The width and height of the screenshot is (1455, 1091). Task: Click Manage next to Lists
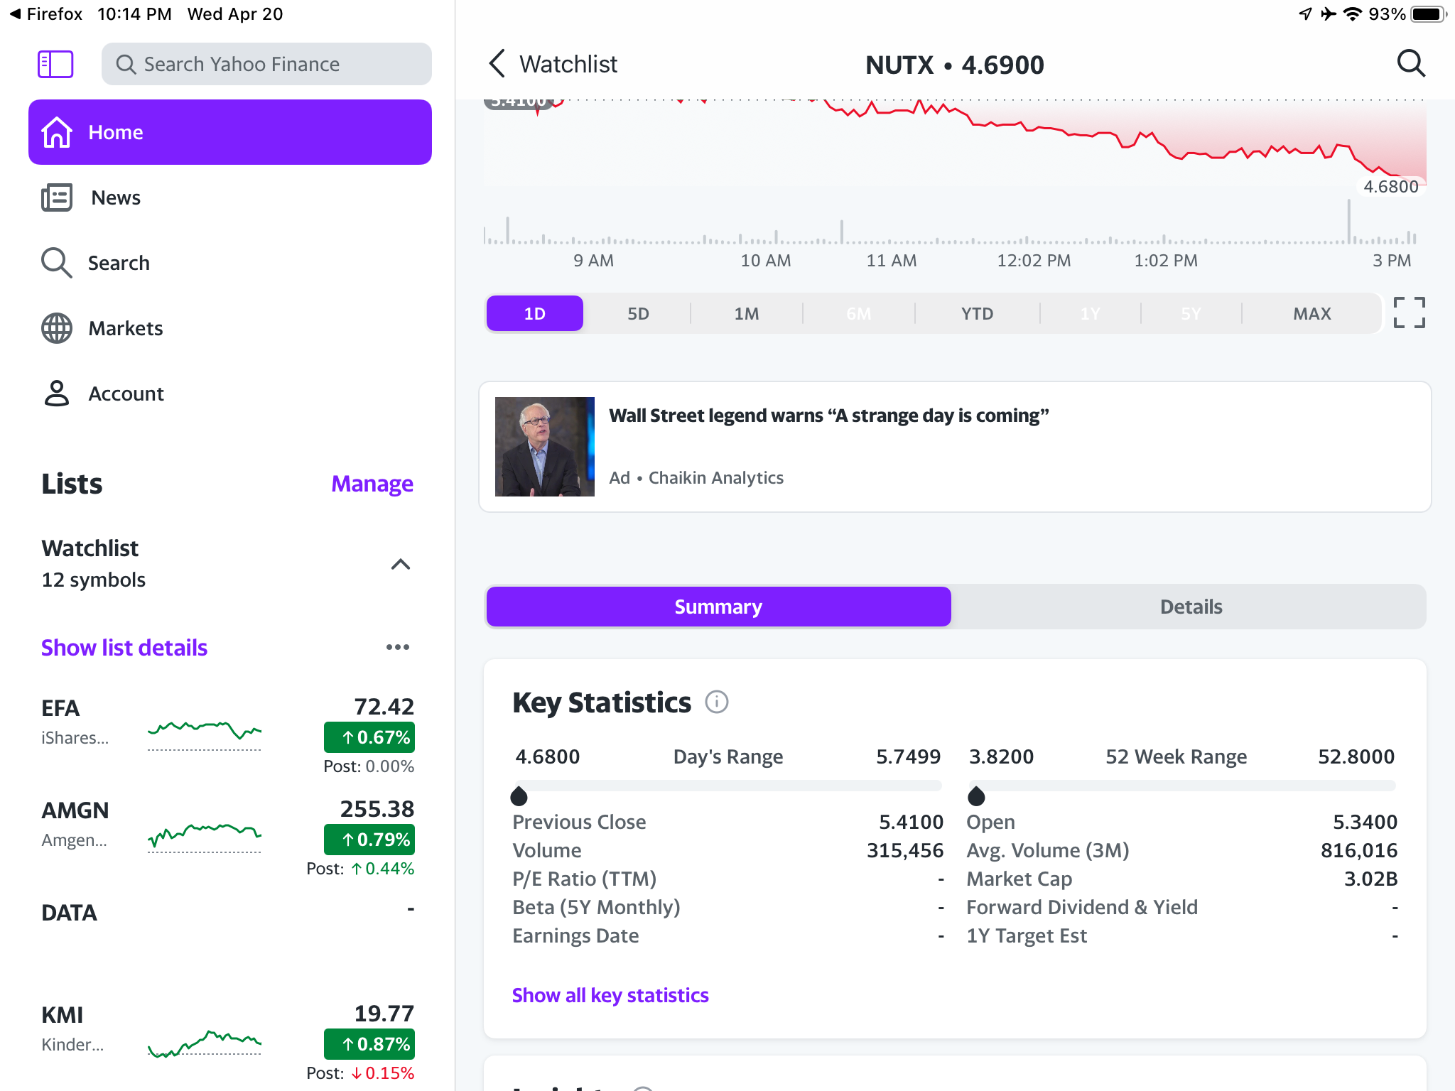pos(372,484)
